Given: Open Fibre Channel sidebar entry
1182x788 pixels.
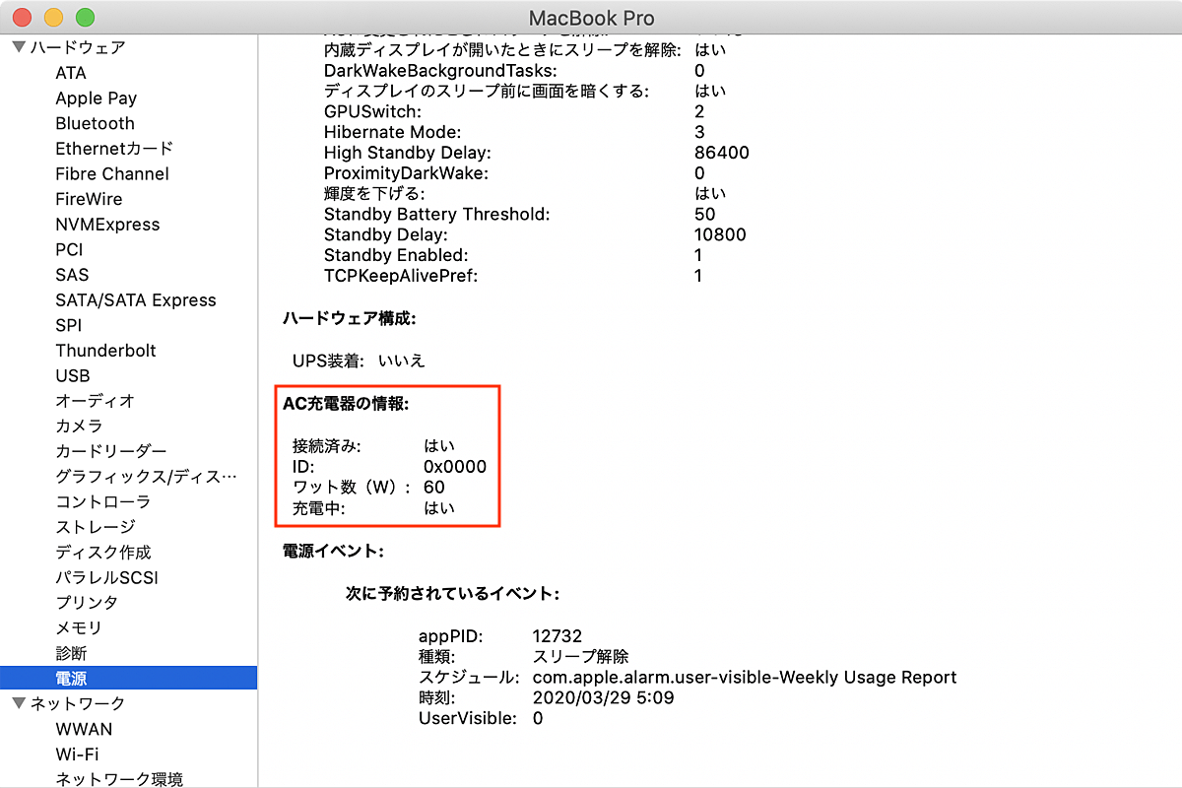Looking at the screenshot, I should pos(112,173).
